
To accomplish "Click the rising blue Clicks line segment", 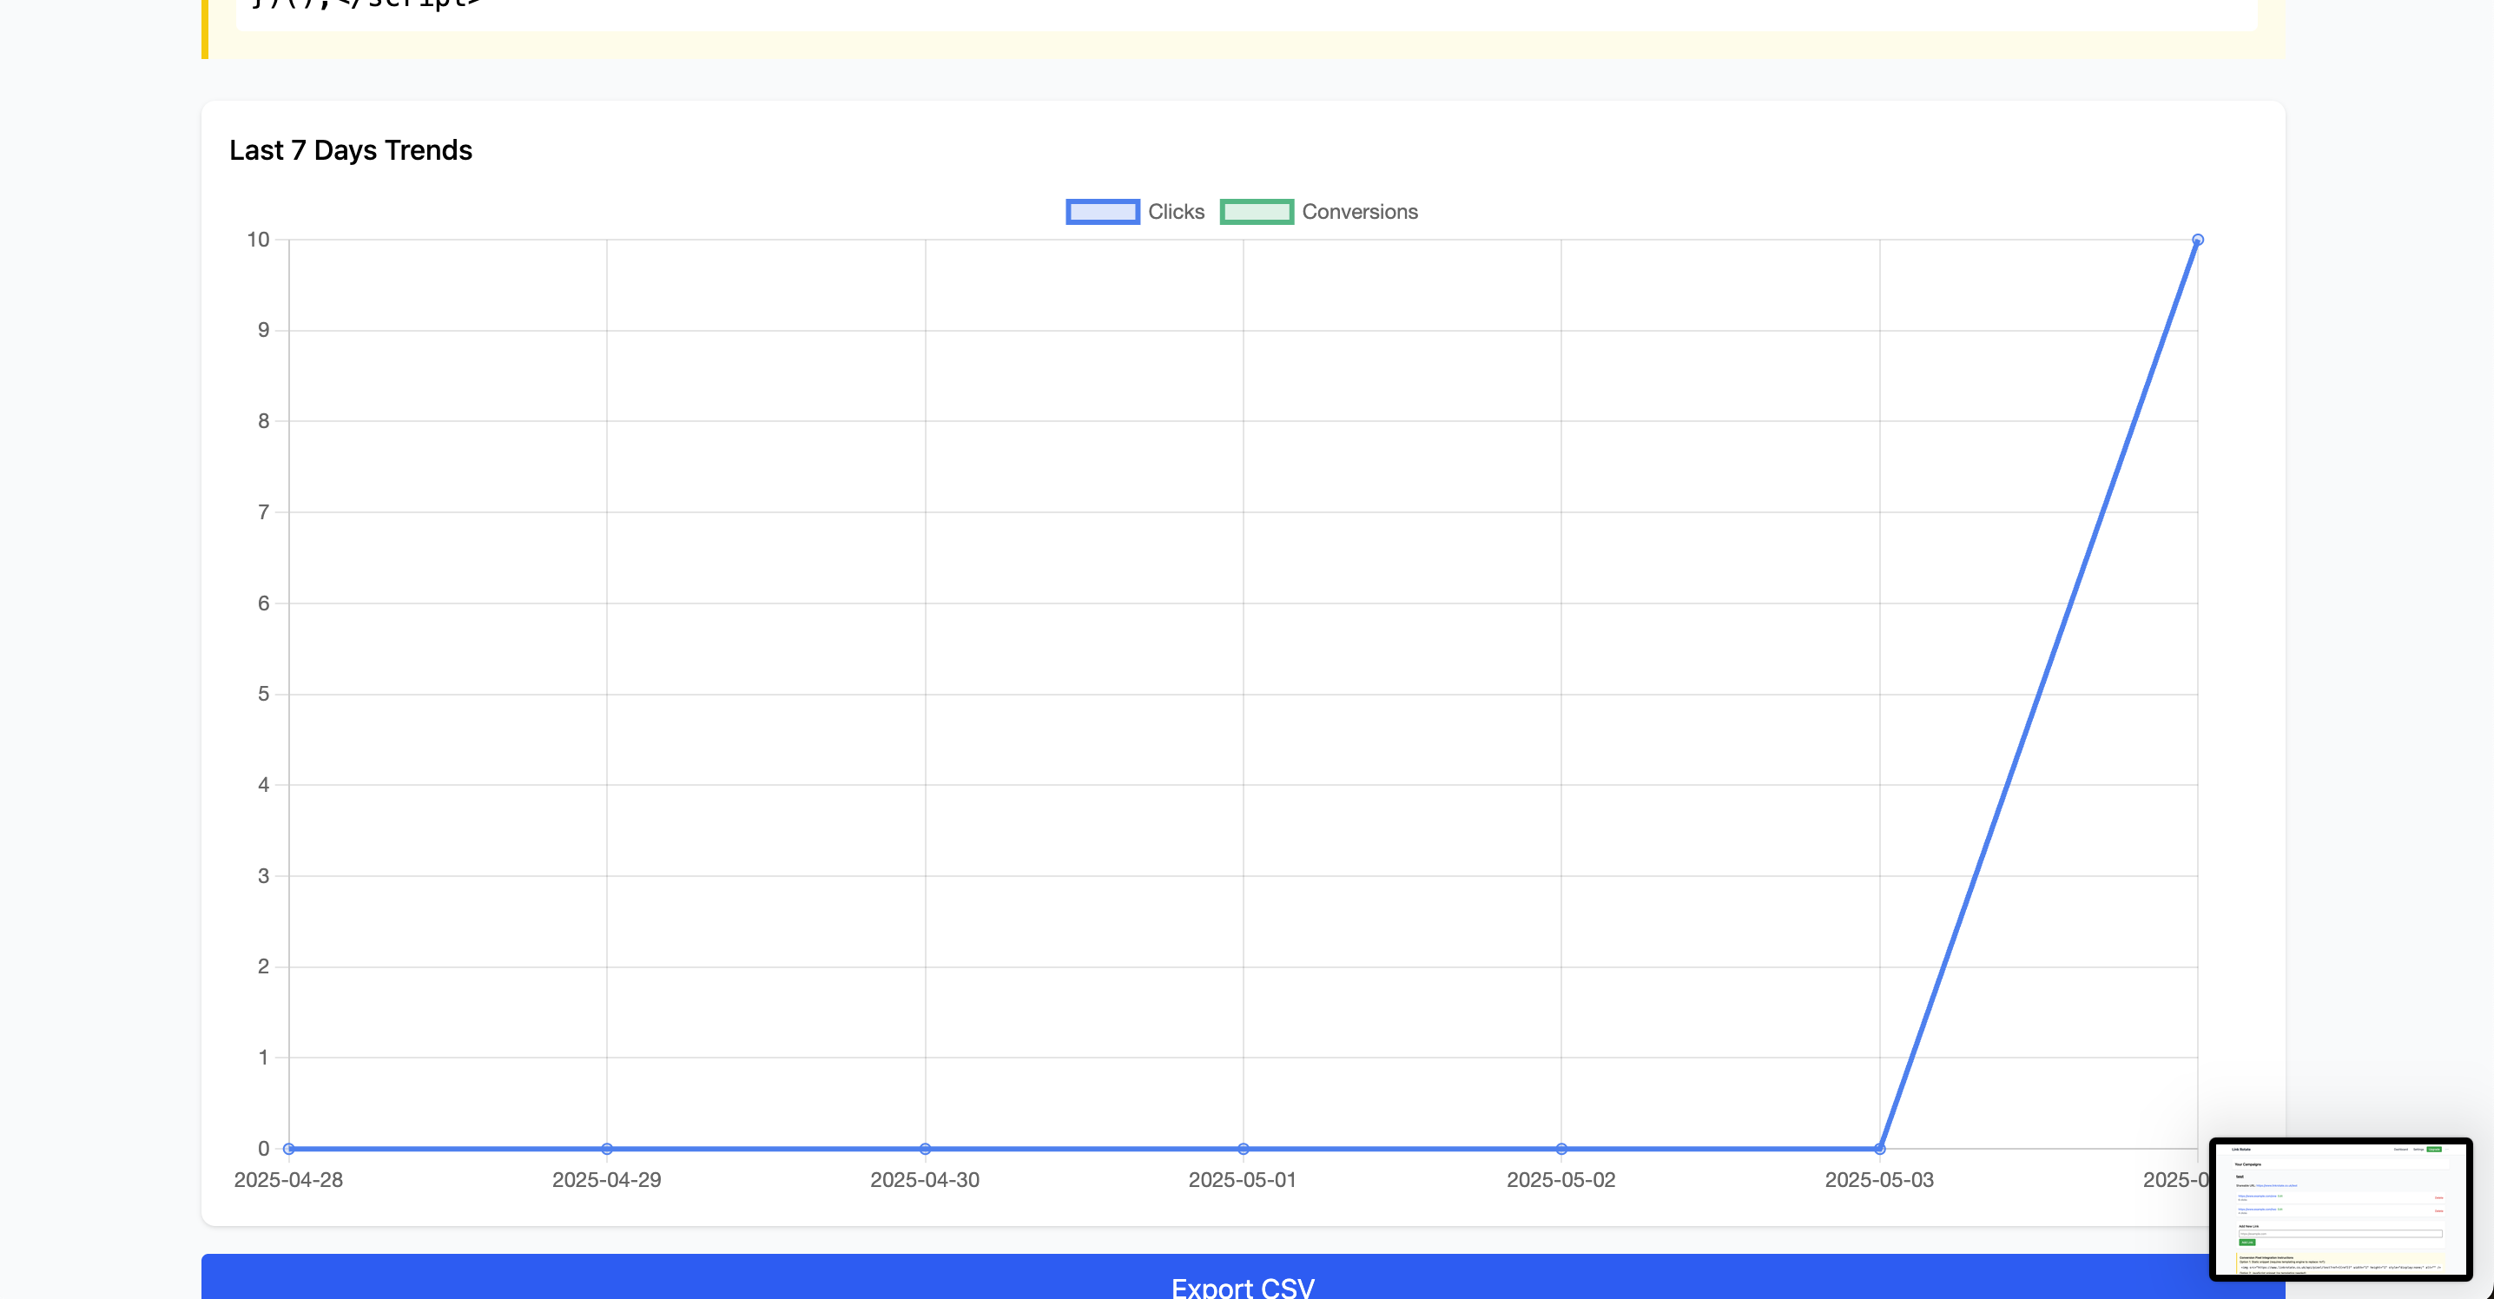I will [x=2038, y=694].
